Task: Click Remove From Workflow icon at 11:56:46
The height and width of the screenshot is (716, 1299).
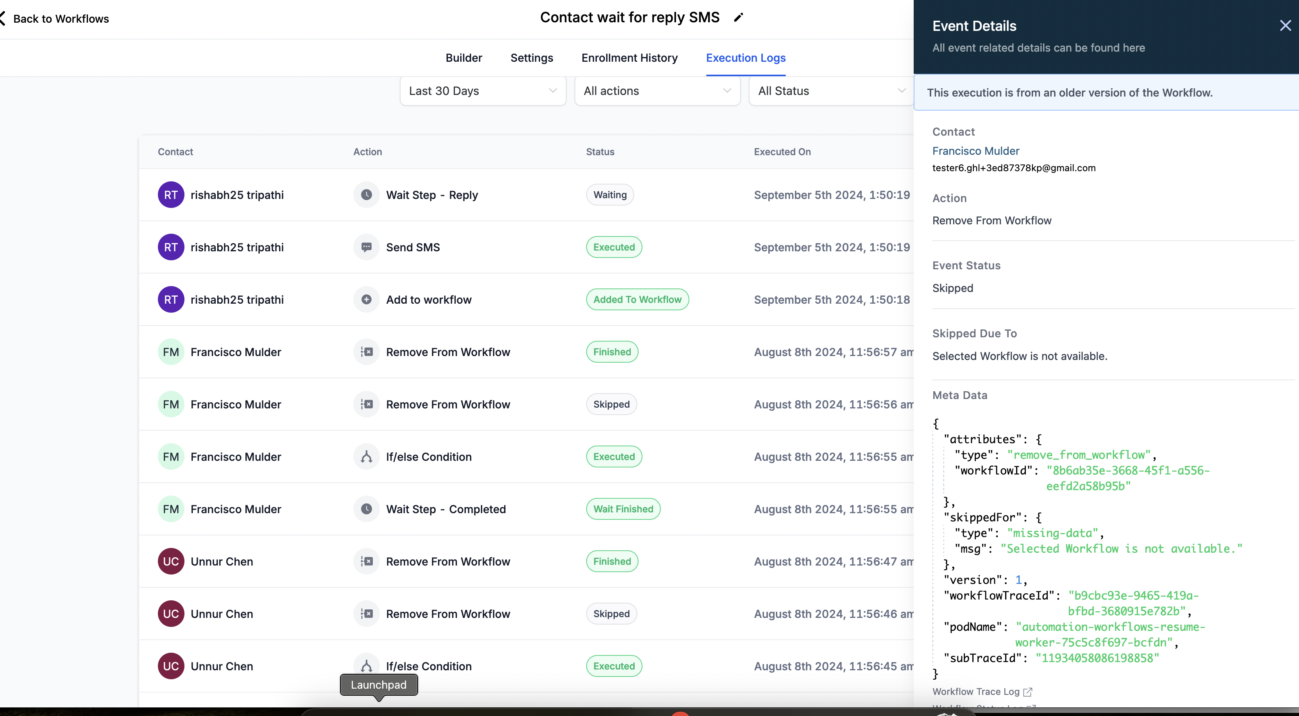Action: (367, 614)
